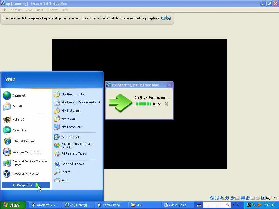
Task: Expand My Recent Documents submenu
Action: point(77,102)
